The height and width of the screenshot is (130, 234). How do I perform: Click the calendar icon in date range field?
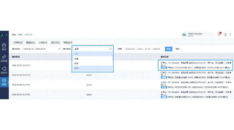point(59,49)
